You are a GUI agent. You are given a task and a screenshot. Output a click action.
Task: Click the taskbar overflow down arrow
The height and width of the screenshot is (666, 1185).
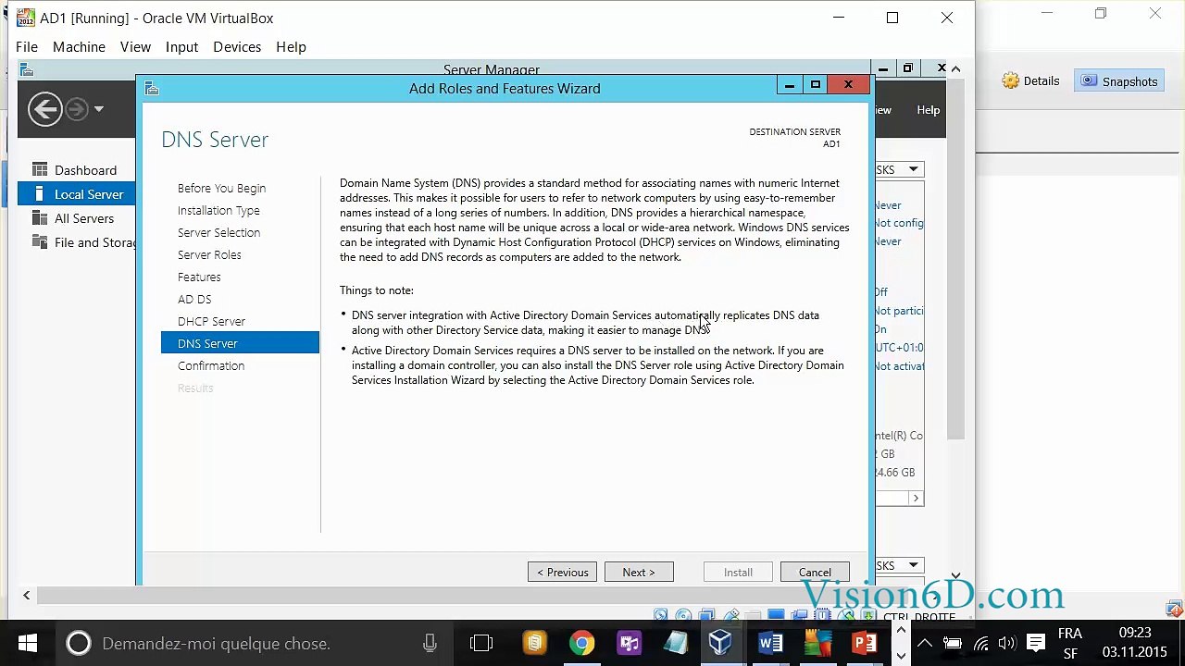(901, 656)
